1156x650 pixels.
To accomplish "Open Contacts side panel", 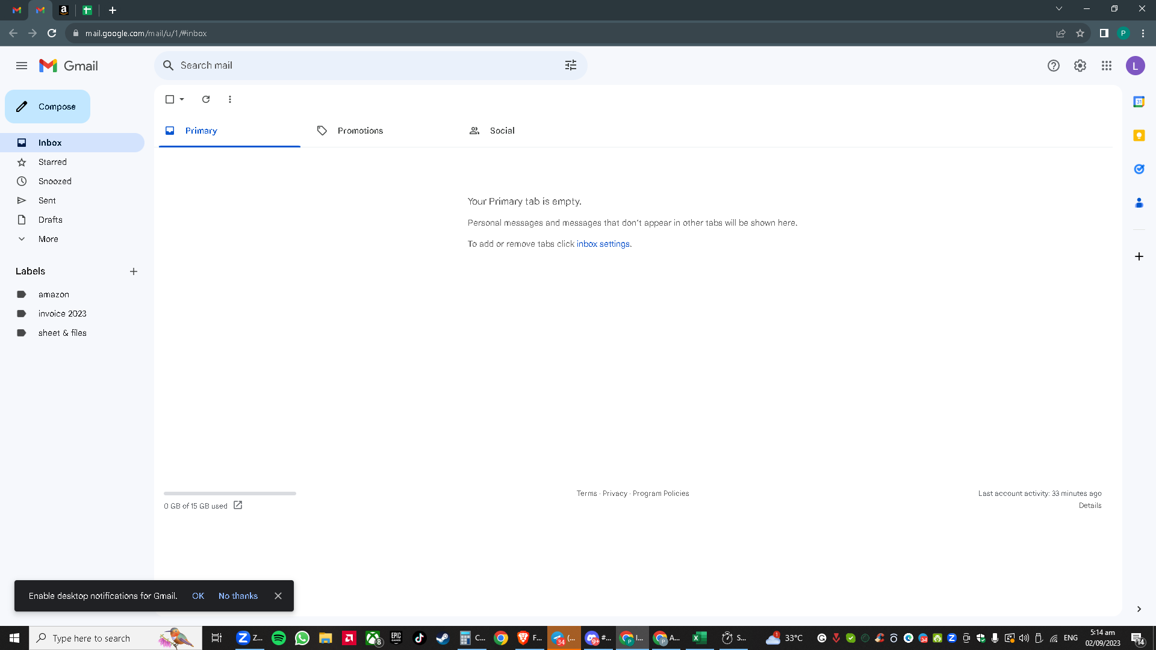I will tap(1139, 203).
